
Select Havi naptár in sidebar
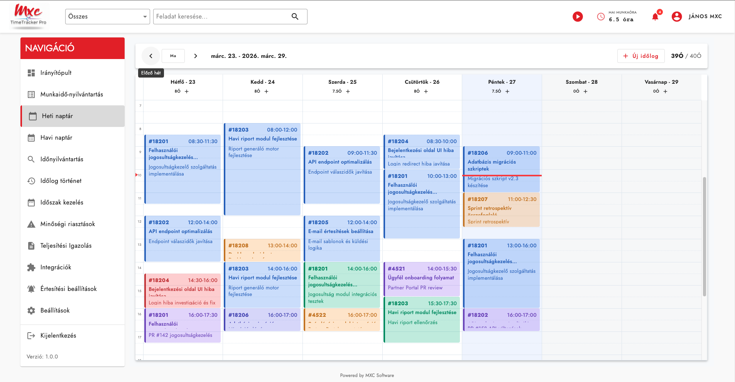point(56,138)
